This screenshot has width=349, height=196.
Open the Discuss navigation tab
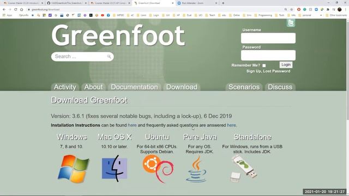280,87
